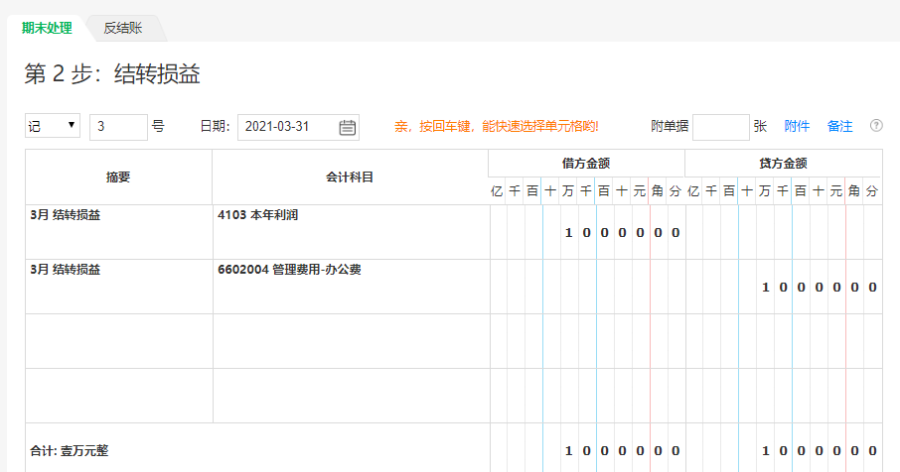
Task: Select account cell 6602004 管理费用-办公费
Action: tap(351, 287)
